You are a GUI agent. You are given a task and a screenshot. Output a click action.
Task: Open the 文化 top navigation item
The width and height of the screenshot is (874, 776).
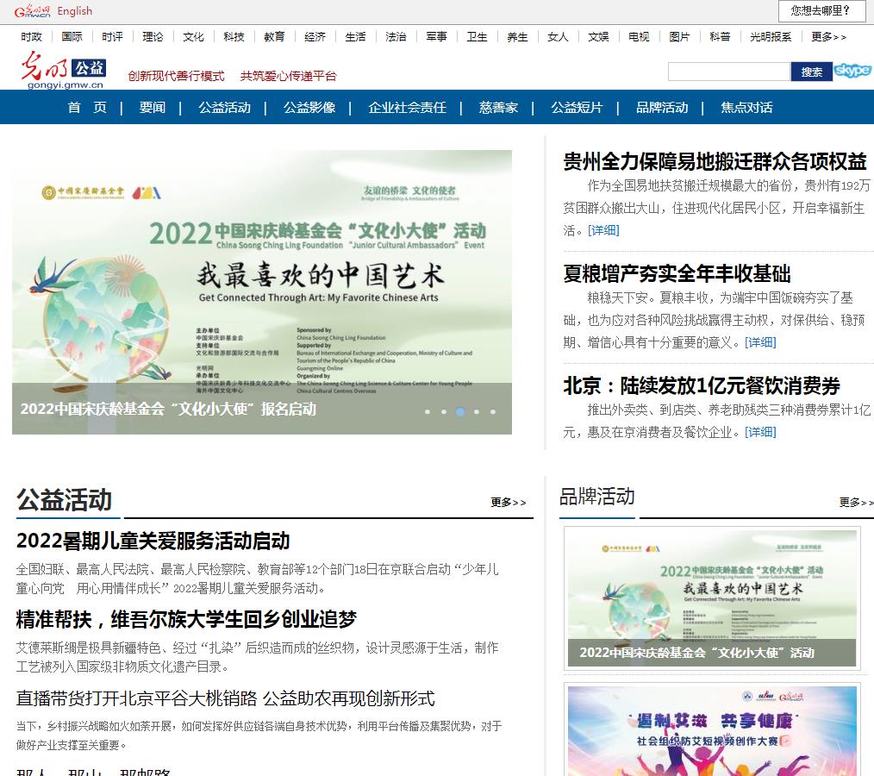click(x=193, y=37)
